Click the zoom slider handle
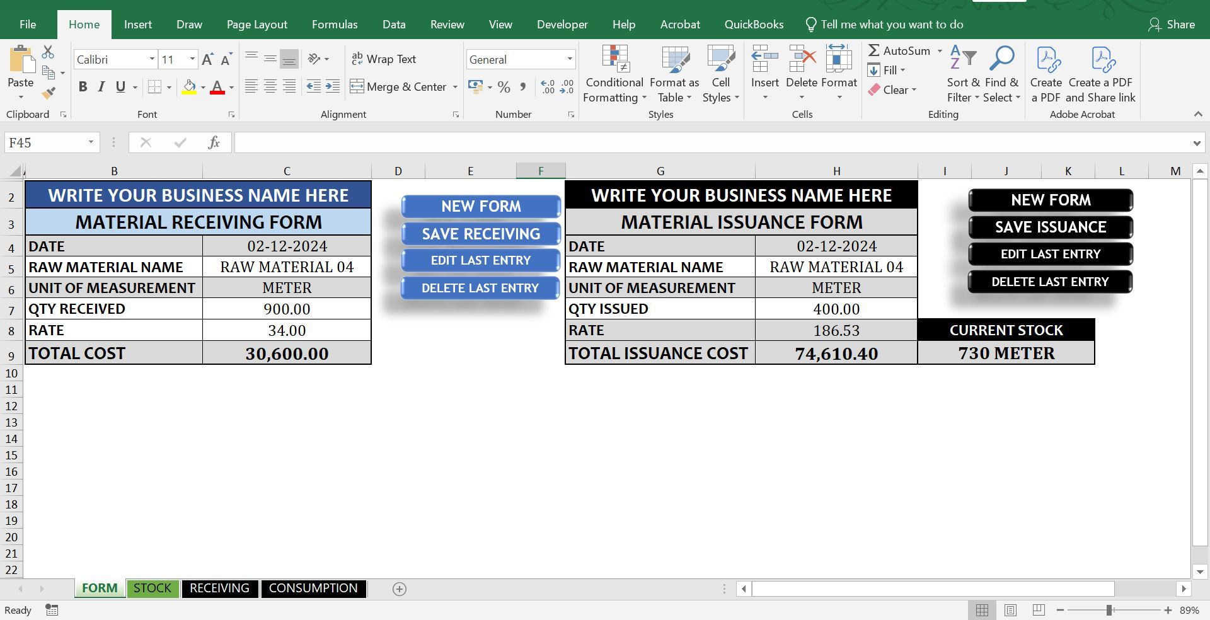Image resolution: width=1210 pixels, height=620 pixels. click(x=1109, y=610)
